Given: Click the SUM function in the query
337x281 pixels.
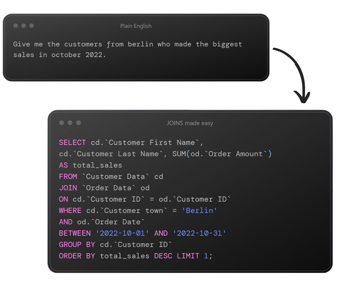Looking at the screenshot, I should [179, 154].
